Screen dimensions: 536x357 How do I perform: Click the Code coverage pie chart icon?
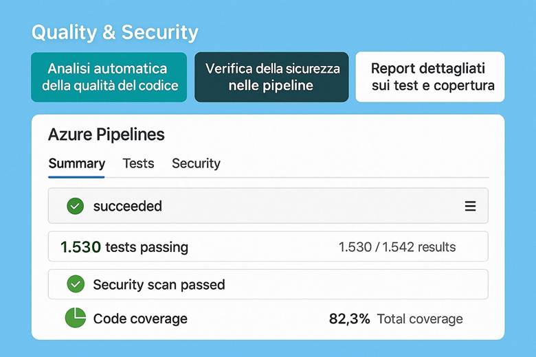coord(75,318)
